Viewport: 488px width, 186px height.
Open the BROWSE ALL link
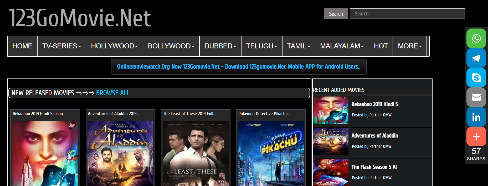click(113, 93)
